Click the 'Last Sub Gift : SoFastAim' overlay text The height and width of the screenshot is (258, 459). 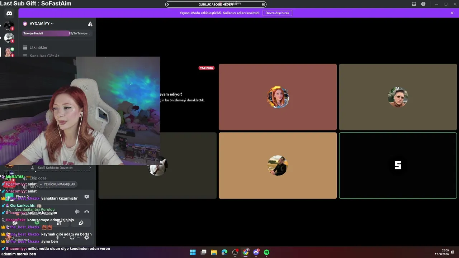coord(36,4)
